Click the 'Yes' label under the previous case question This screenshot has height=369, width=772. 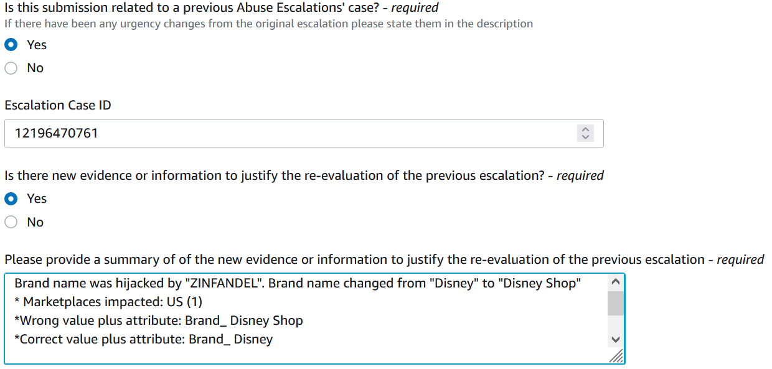(x=37, y=45)
